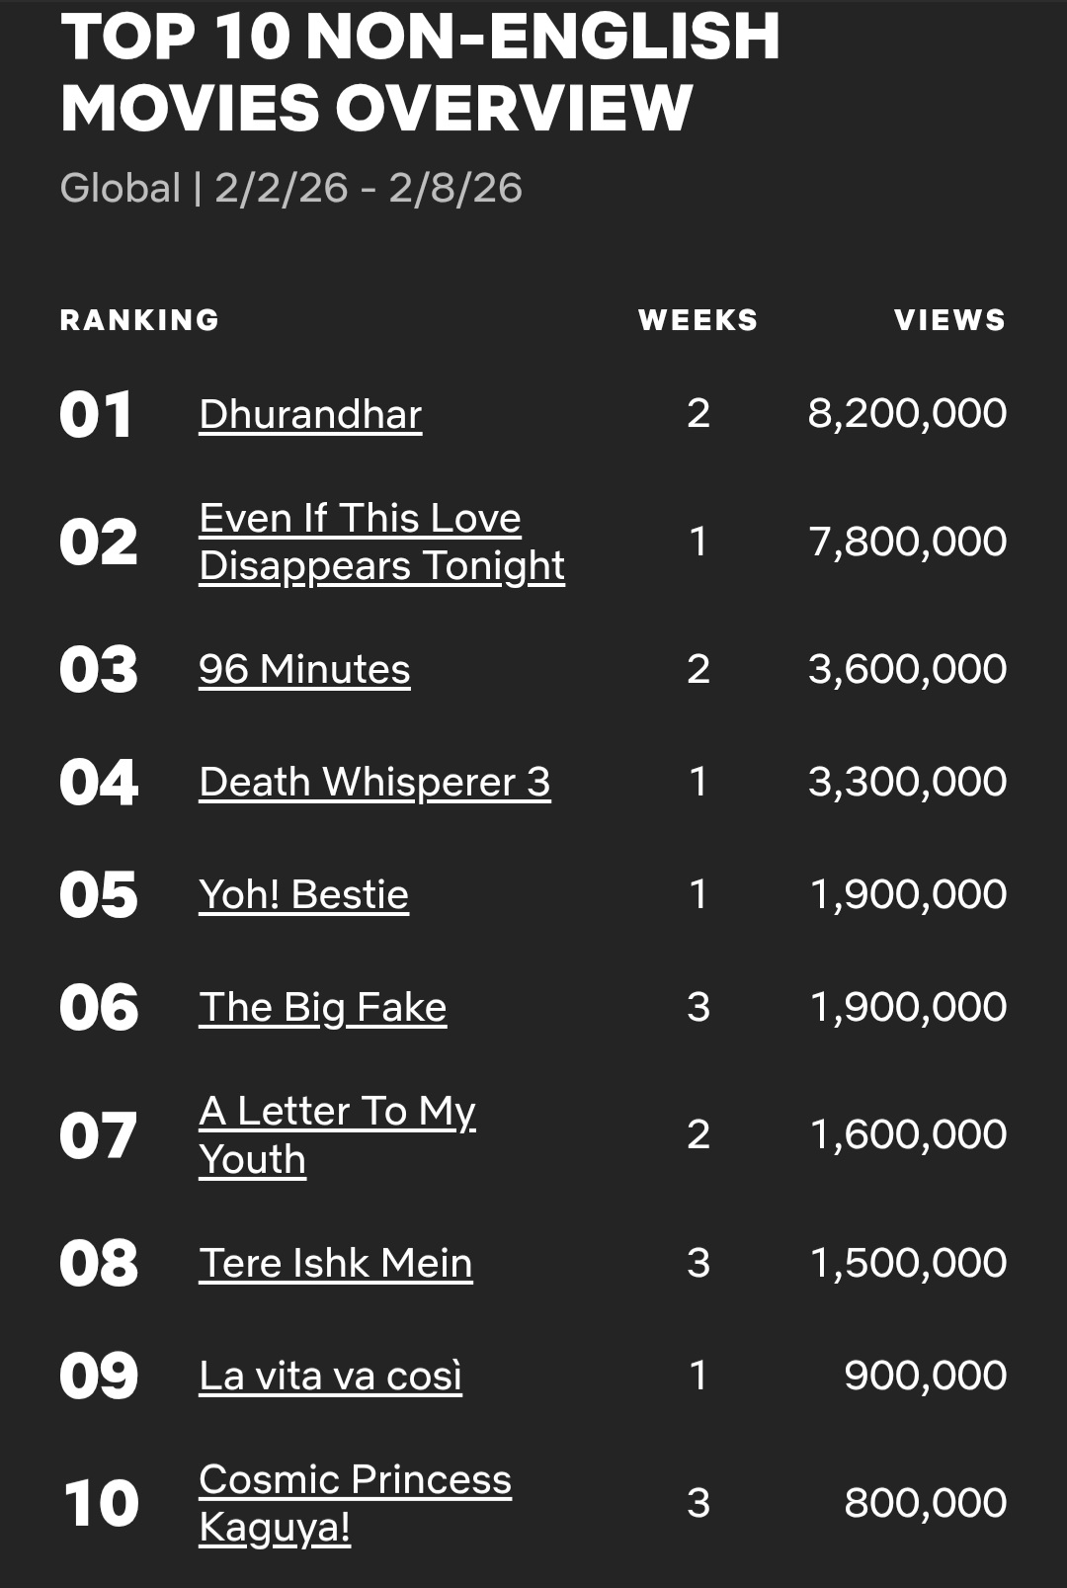The image size is (1067, 1588).
Task: Click the 900,000 views value
Action: (x=925, y=1376)
